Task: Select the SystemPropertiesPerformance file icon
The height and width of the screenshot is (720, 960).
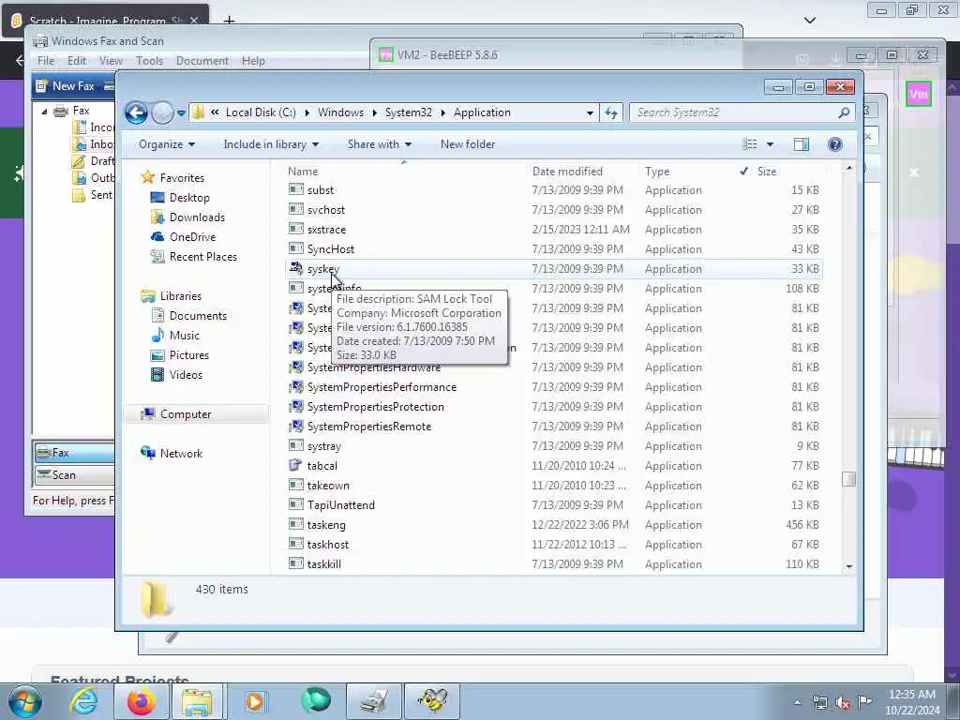Action: (x=295, y=387)
